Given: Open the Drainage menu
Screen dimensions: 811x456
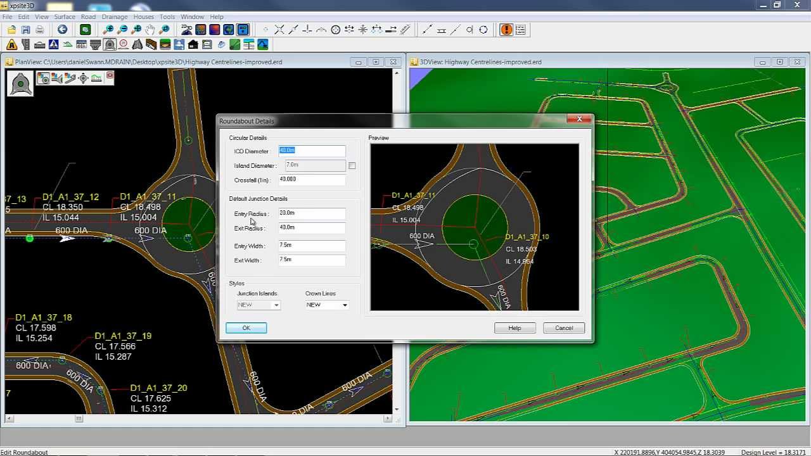Looking at the screenshot, I should click(x=115, y=16).
